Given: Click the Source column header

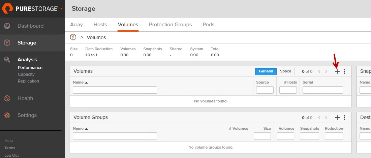Looking at the screenshot, I should click(262, 82).
